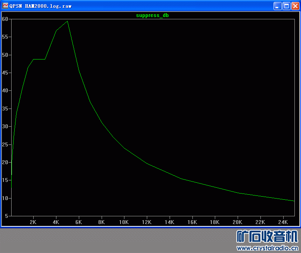Click the waveform app icon in title bar

coord(5,6)
